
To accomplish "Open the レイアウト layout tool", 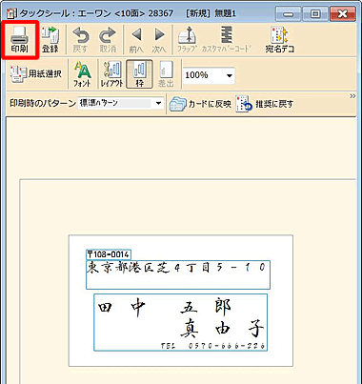I will 112,74.
